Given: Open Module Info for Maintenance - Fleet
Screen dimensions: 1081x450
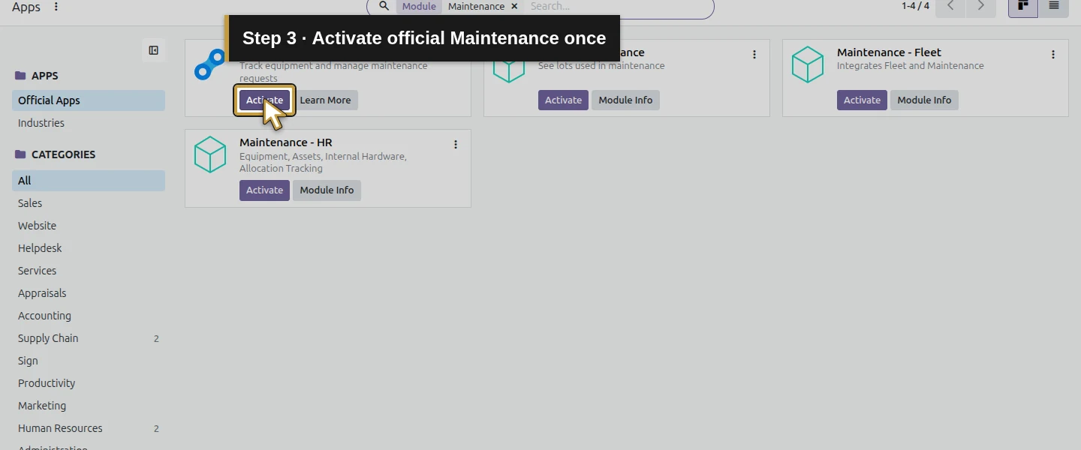Looking at the screenshot, I should coord(924,100).
